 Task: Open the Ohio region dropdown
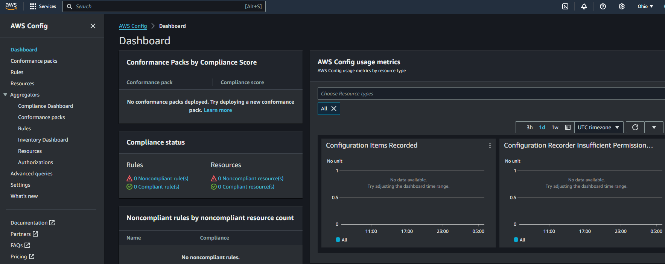(x=645, y=6)
